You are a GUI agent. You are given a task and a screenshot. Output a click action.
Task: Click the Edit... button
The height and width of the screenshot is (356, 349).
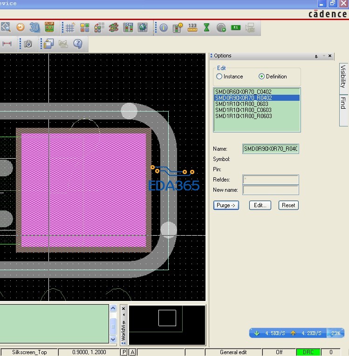click(260, 205)
